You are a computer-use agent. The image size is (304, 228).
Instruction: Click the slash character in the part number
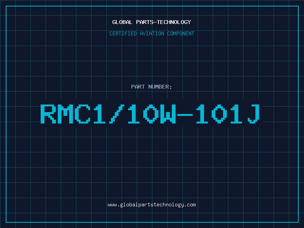tap(117, 114)
